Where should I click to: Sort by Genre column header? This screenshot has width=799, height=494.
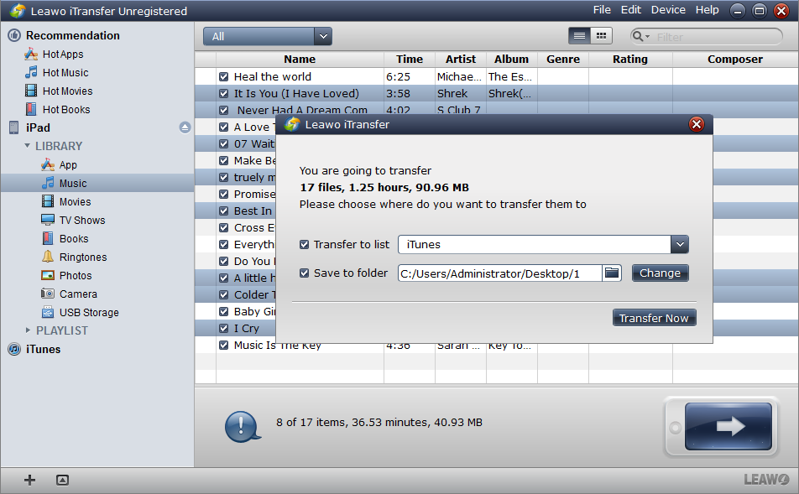coord(563,59)
